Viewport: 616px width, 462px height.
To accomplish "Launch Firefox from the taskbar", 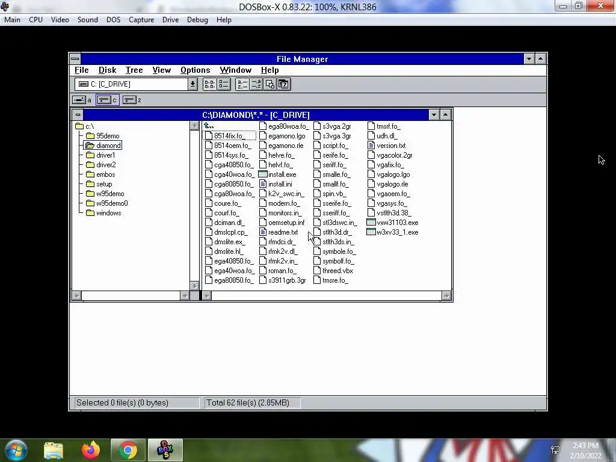I will tap(91, 451).
